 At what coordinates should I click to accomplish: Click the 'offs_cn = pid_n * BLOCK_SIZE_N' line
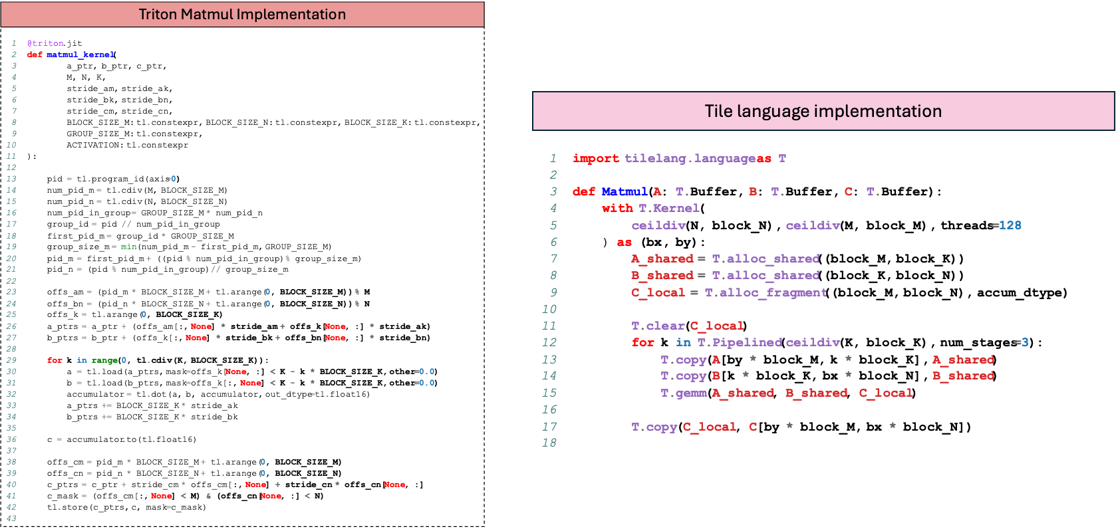pos(194,473)
